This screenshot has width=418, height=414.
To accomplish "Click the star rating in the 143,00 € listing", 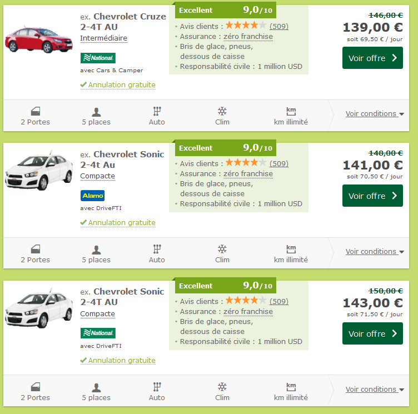I will pyautogui.click(x=246, y=301).
